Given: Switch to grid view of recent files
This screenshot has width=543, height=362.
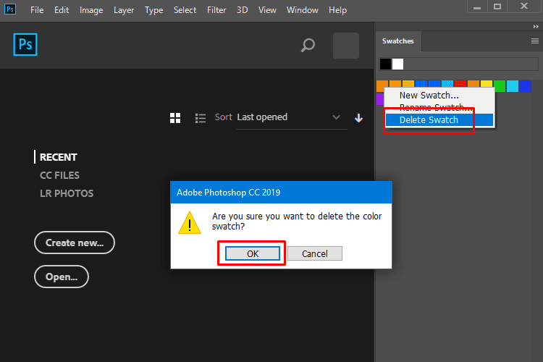Looking at the screenshot, I should tap(175, 118).
